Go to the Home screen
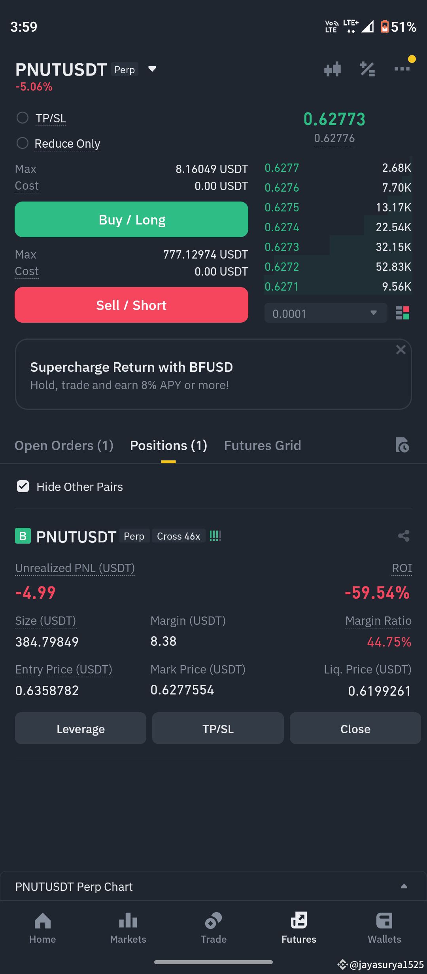427x974 pixels. coord(43,928)
